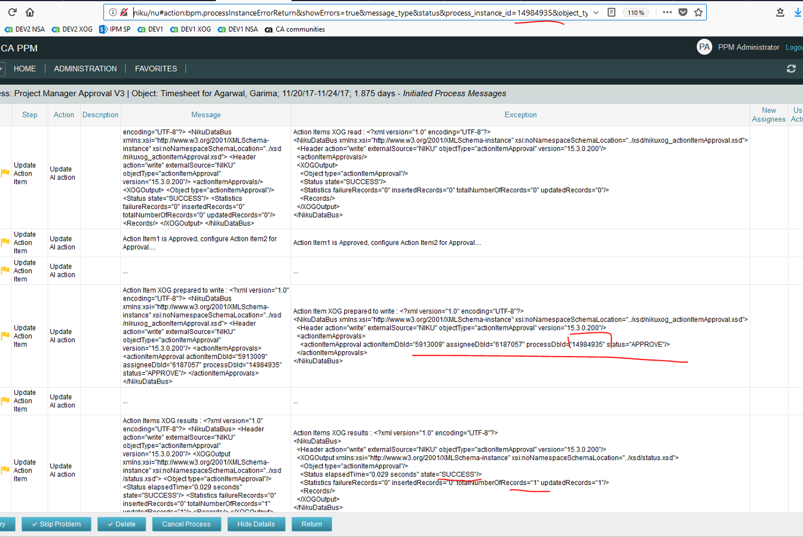Bookmark this page with the star icon
Image resolution: width=803 pixels, height=537 pixels.
tap(698, 13)
